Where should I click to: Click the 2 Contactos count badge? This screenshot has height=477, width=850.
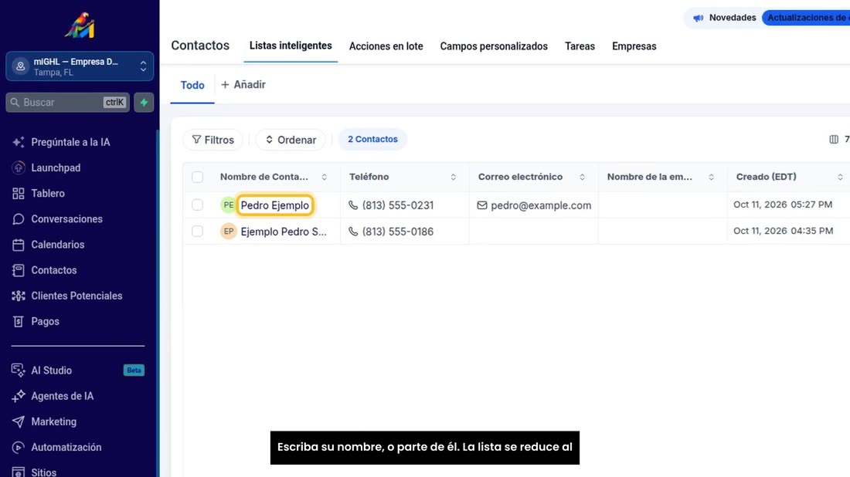point(373,139)
